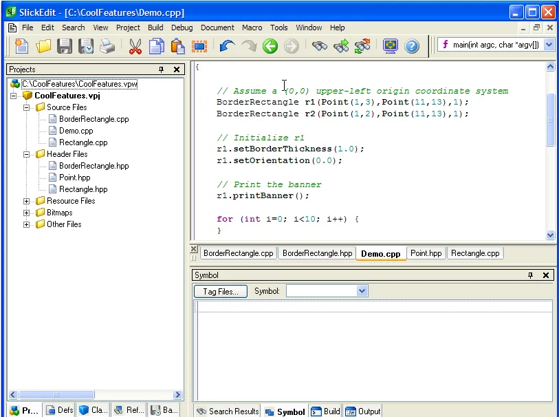Open the current function dropdown showing main()
559x417 pixels.
[x=548, y=44]
